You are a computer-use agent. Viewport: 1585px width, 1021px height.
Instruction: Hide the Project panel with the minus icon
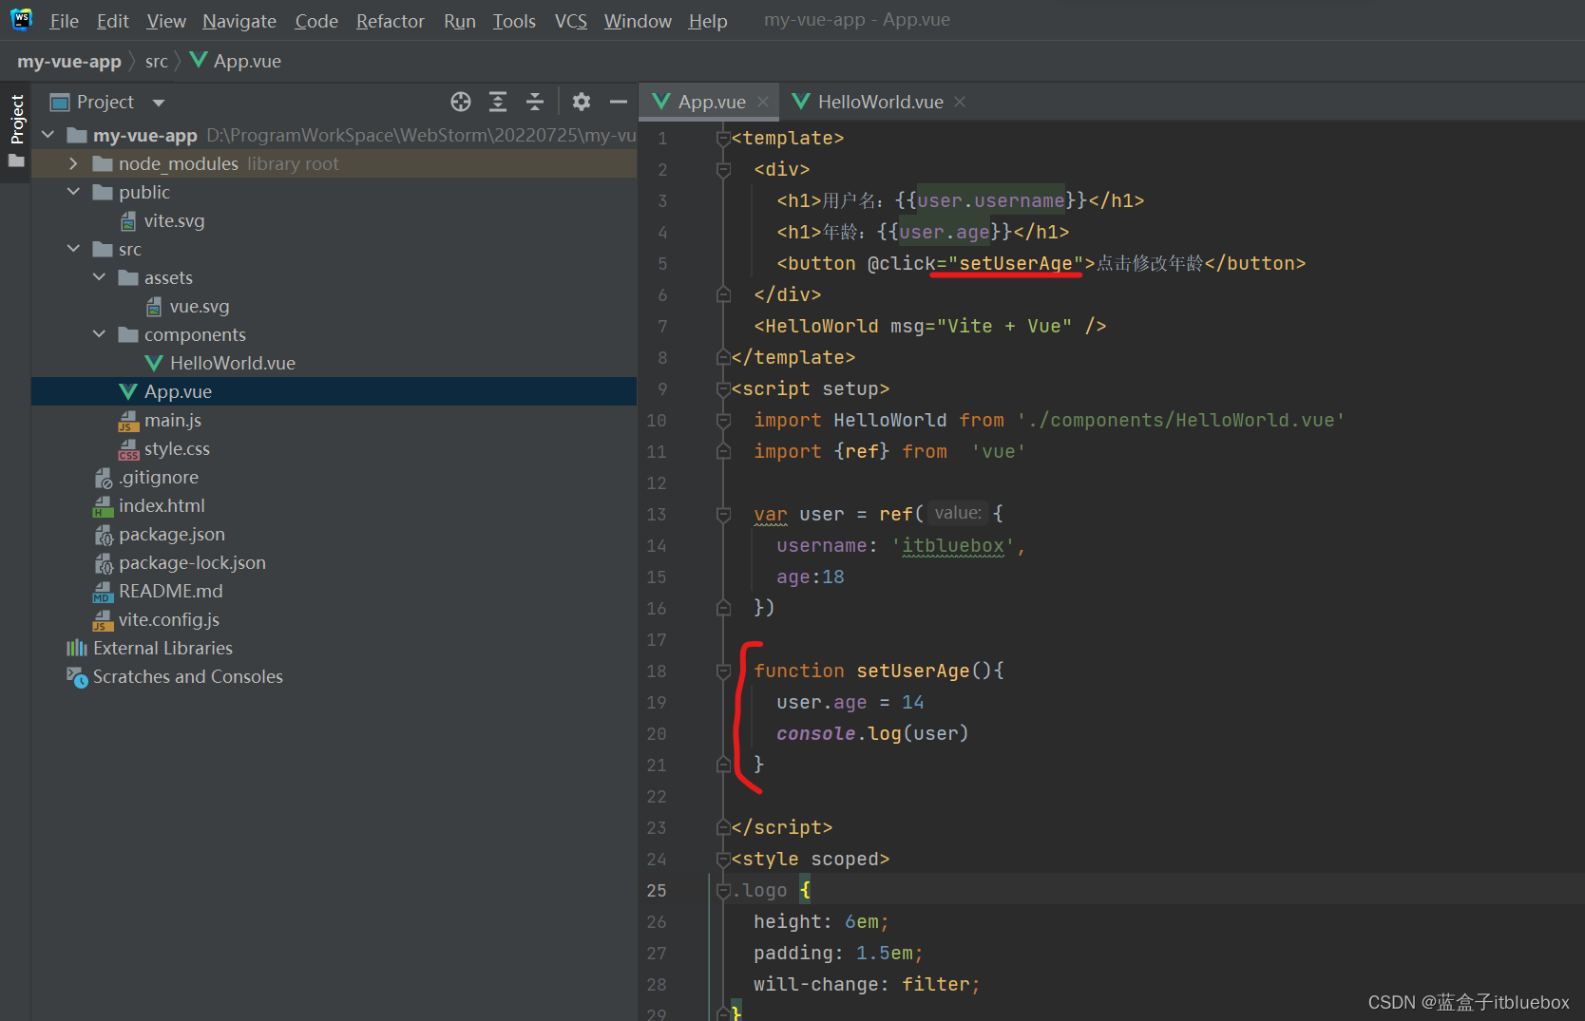619,102
